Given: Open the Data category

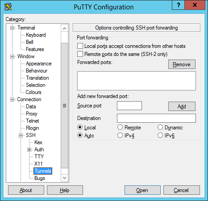Looking at the screenshot, I should [x=31, y=107].
